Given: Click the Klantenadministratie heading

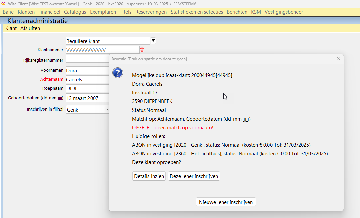Looking at the screenshot, I should (38, 21).
